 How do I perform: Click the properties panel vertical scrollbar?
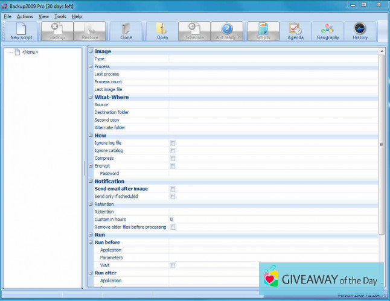[381, 144]
